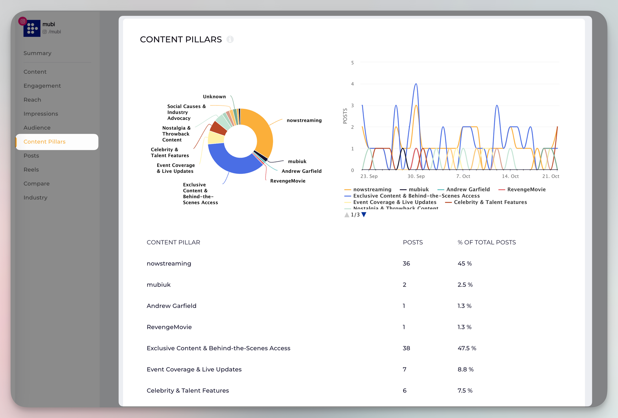Click the POSTS column header
This screenshot has height=418, width=618.
[x=413, y=242]
